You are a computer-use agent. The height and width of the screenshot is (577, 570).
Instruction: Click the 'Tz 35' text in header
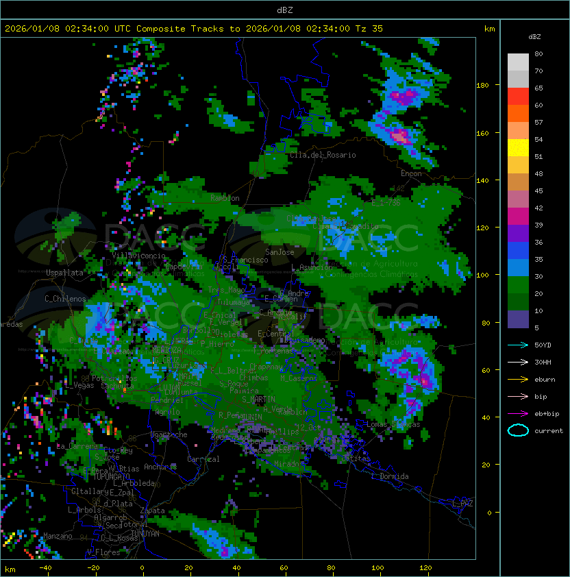pos(369,29)
